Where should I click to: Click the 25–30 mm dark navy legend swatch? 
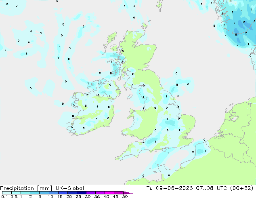pyautogui.click(x=82, y=193)
